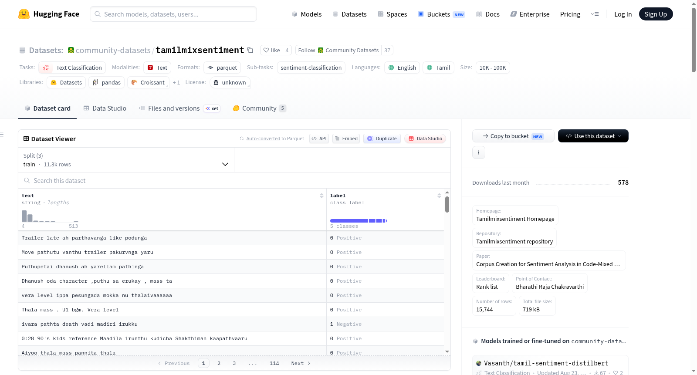Copy dataset name with the copy icon
This screenshot has height=375, width=697.
pyautogui.click(x=250, y=50)
